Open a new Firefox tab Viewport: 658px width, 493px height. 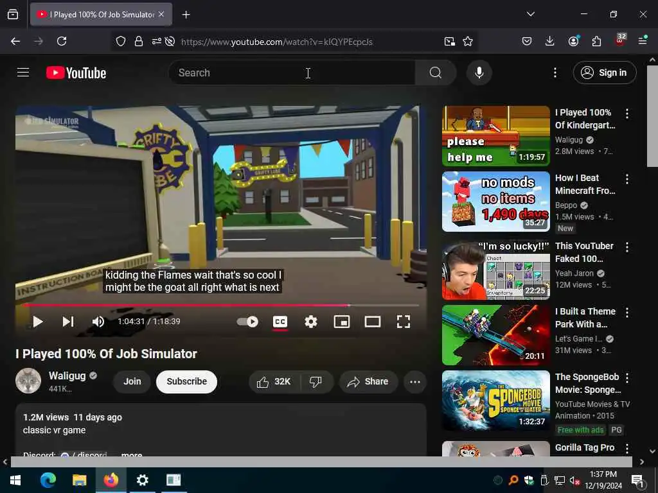point(186,15)
